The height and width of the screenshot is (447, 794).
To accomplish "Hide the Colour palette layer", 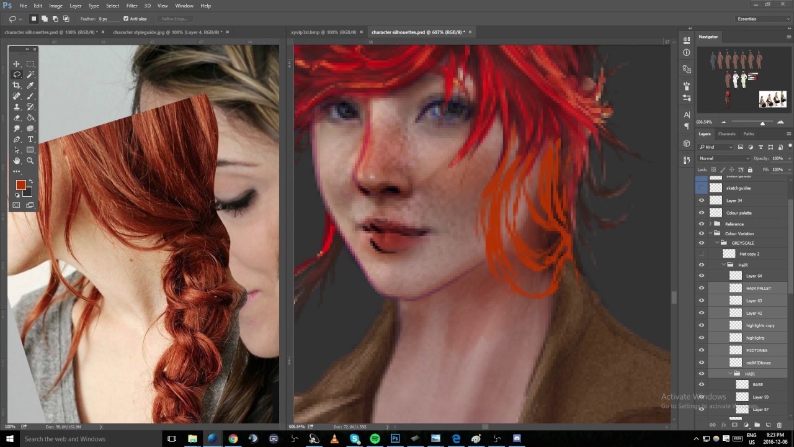I will 702,213.
